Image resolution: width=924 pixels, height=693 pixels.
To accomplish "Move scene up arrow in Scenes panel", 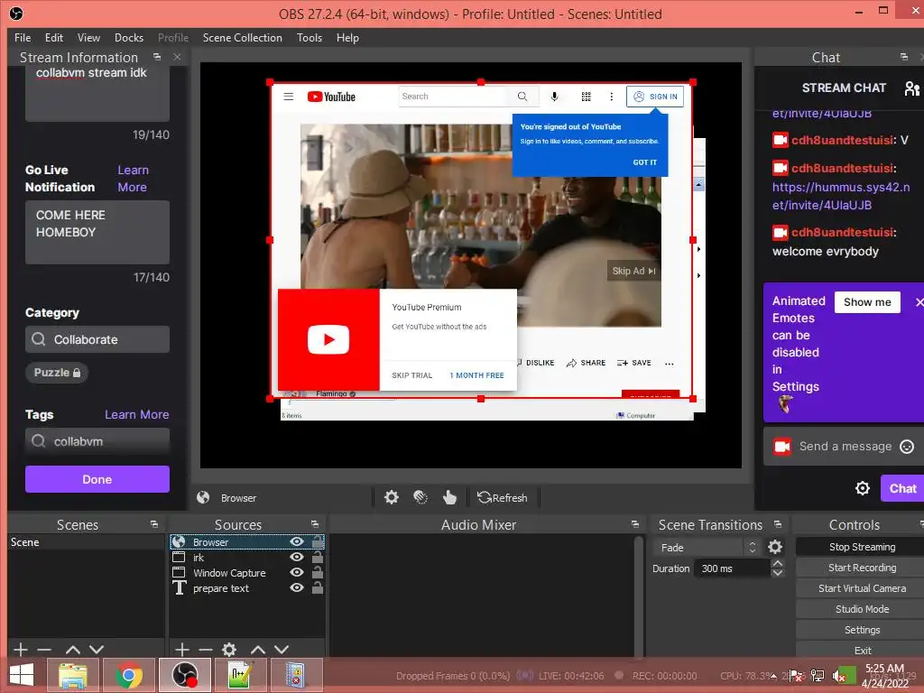I will pos(73,650).
